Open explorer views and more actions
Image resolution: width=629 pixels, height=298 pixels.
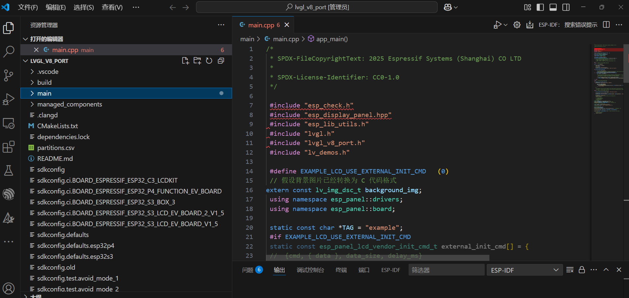point(221,25)
